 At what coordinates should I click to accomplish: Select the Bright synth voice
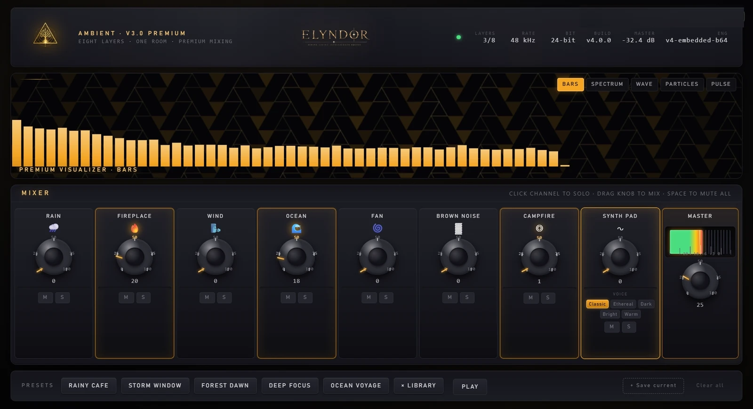pos(610,315)
